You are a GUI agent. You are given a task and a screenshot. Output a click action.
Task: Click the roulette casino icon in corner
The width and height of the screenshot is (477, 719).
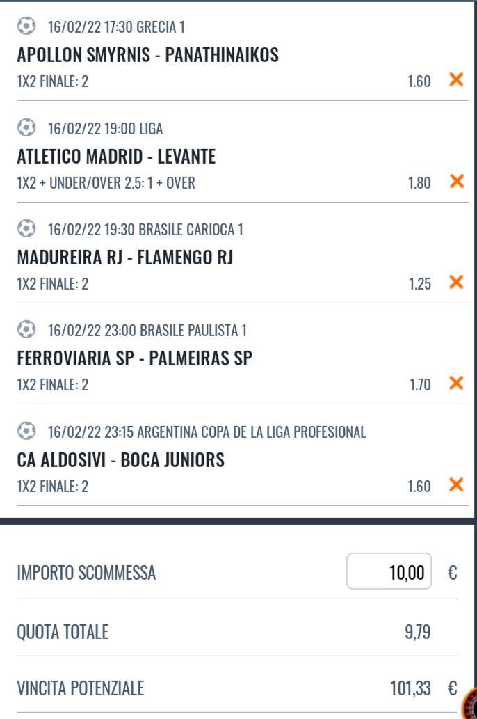coord(470,704)
